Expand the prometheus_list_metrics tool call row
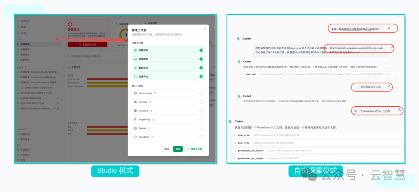 pos(317,150)
